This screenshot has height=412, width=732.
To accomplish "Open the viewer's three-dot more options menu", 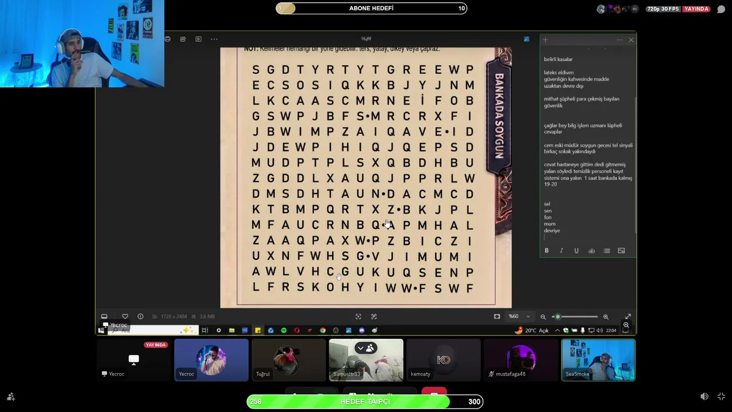I will tap(214, 39).
